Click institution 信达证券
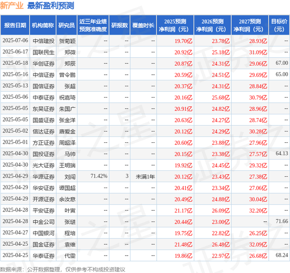Image resolution: width=290 pixels, height=273 pixels. click(43, 132)
